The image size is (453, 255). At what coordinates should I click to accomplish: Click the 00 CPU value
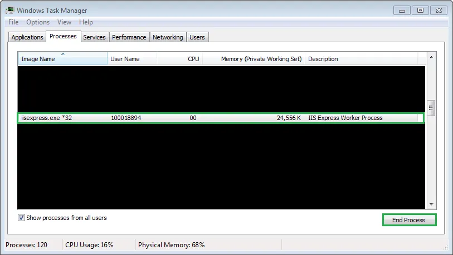pos(193,118)
